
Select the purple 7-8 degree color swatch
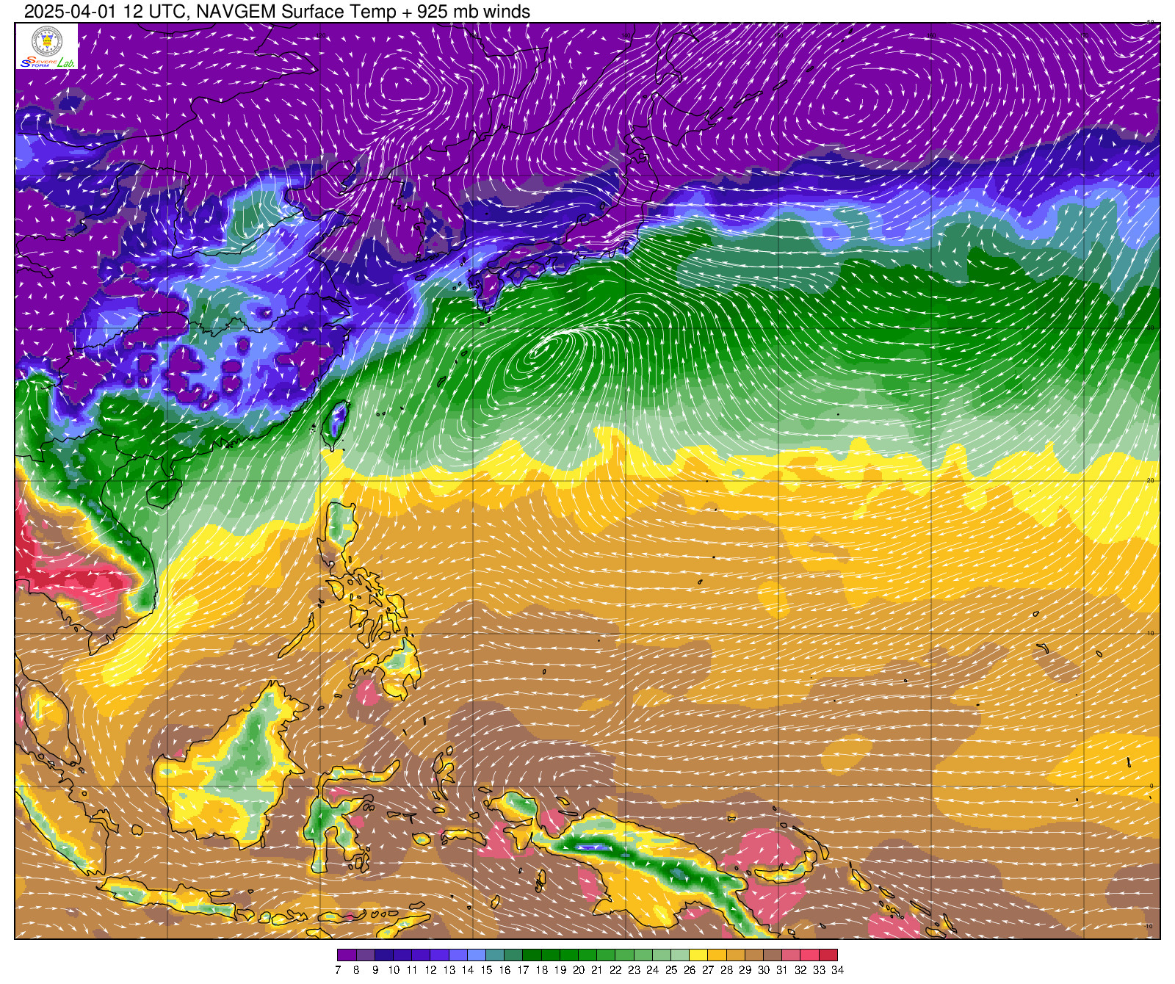(347, 955)
